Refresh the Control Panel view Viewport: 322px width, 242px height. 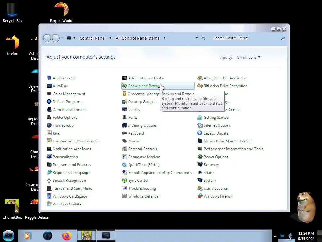coord(203,38)
